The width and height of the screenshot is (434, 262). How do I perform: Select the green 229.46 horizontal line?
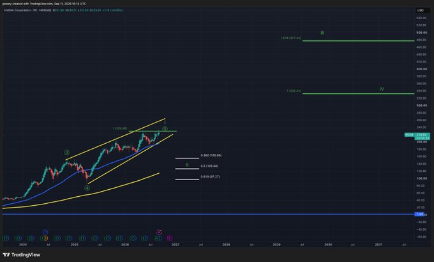tap(153, 131)
